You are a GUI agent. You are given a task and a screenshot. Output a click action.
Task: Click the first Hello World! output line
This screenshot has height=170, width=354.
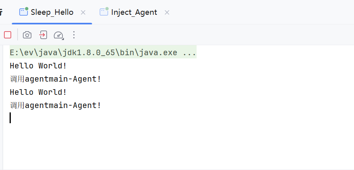[38, 66]
